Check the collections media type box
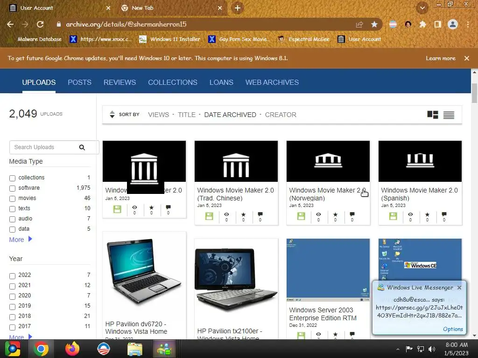Screen dimensions: 478x358 point(12,178)
